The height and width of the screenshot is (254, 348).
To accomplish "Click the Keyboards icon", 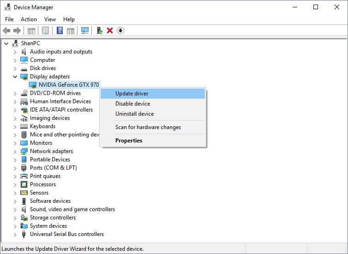I will pyautogui.click(x=24, y=126).
